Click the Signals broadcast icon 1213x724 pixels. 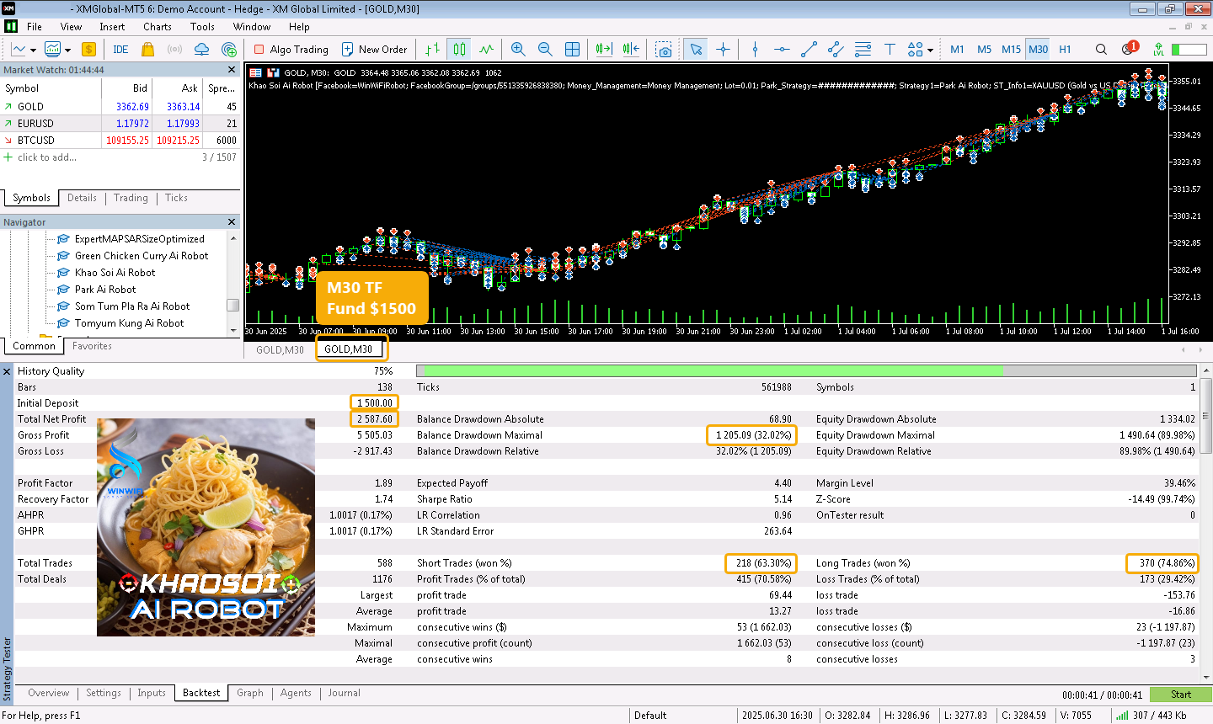click(x=174, y=50)
